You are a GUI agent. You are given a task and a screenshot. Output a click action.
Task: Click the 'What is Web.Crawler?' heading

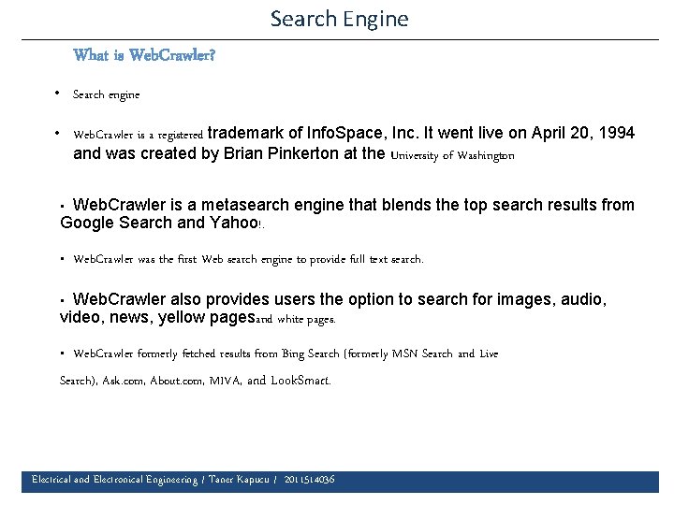[x=144, y=55]
